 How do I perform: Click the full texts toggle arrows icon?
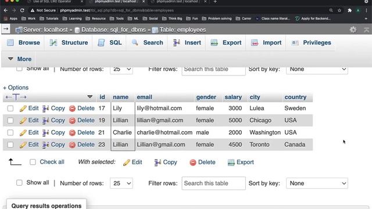tap(16, 97)
